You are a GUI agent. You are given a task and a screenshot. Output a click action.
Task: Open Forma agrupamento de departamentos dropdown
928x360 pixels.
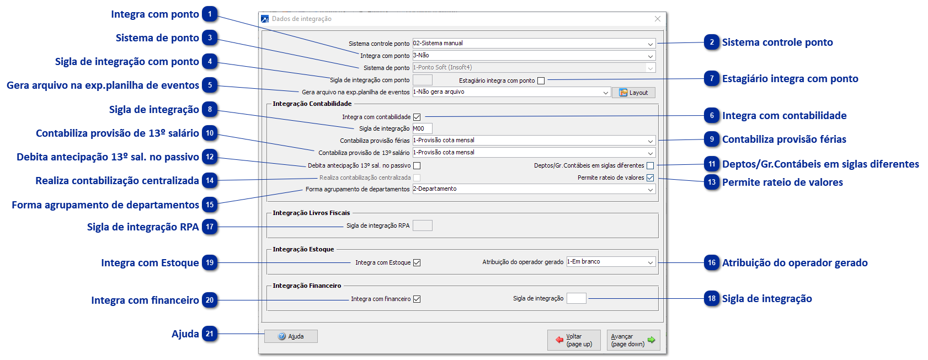(x=650, y=189)
